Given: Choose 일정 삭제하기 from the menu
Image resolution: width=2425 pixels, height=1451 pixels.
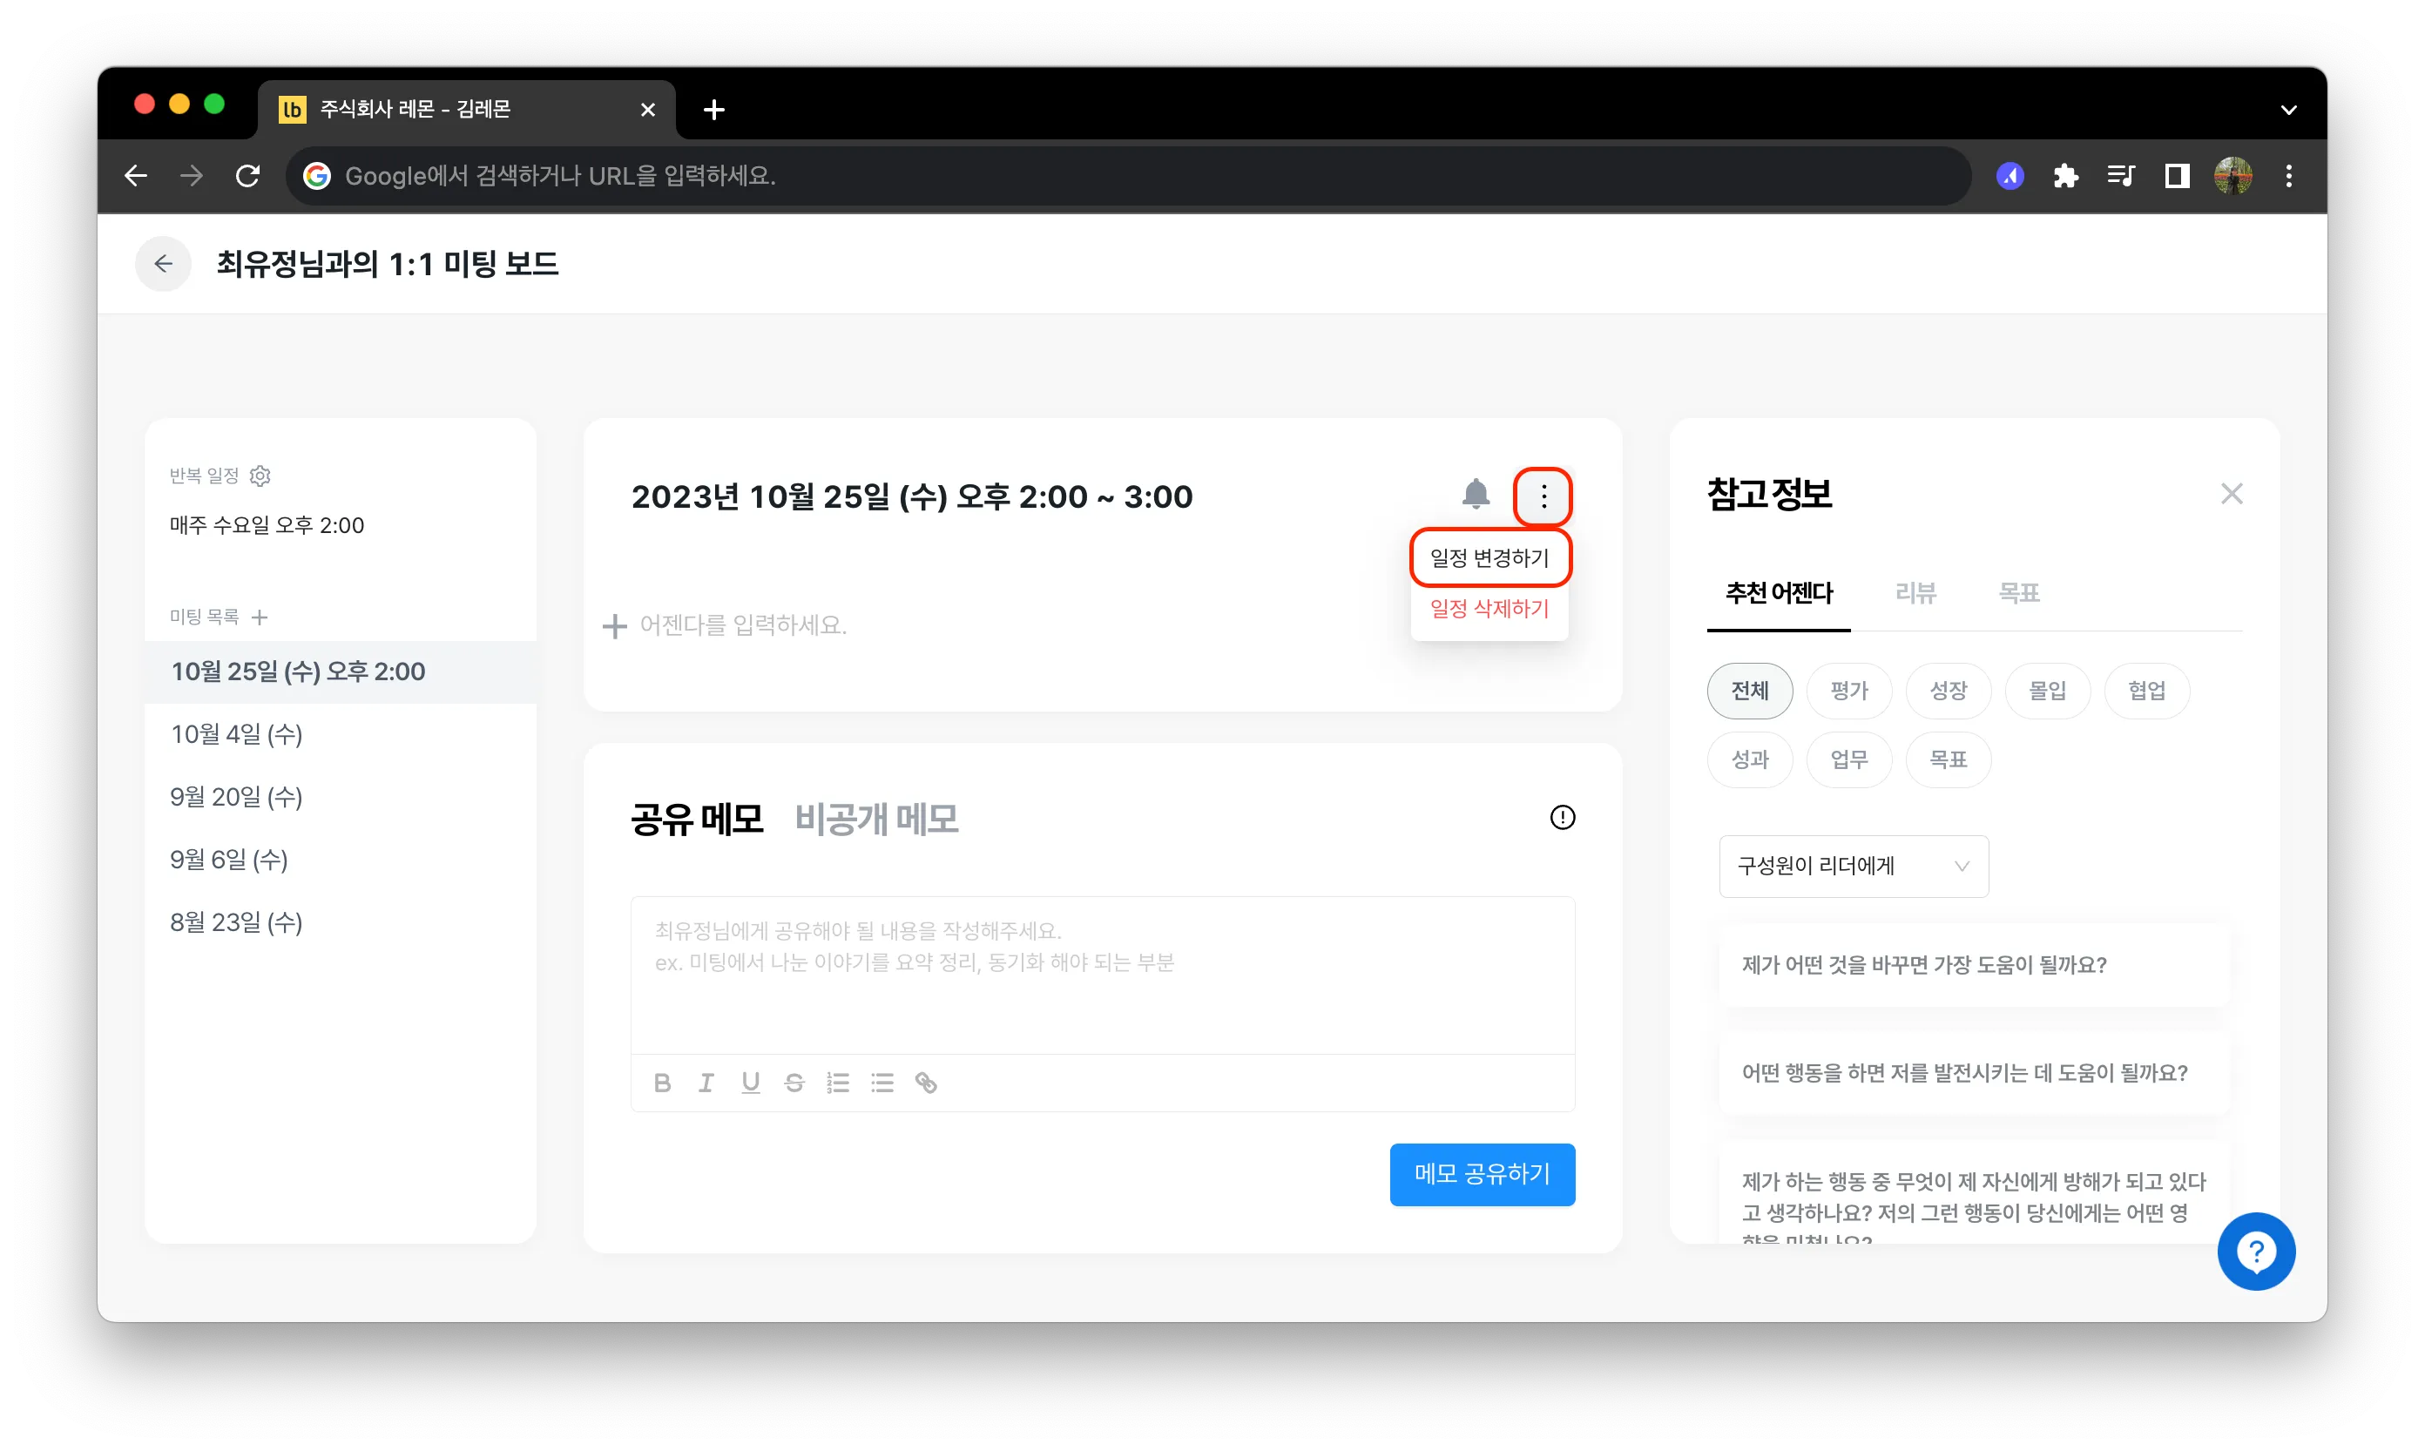Looking at the screenshot, I should (1489, 609).
